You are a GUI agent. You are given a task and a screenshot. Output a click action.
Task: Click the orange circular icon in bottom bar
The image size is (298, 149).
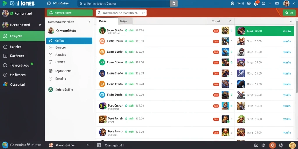pyautogui.click(x=273, y=145)
